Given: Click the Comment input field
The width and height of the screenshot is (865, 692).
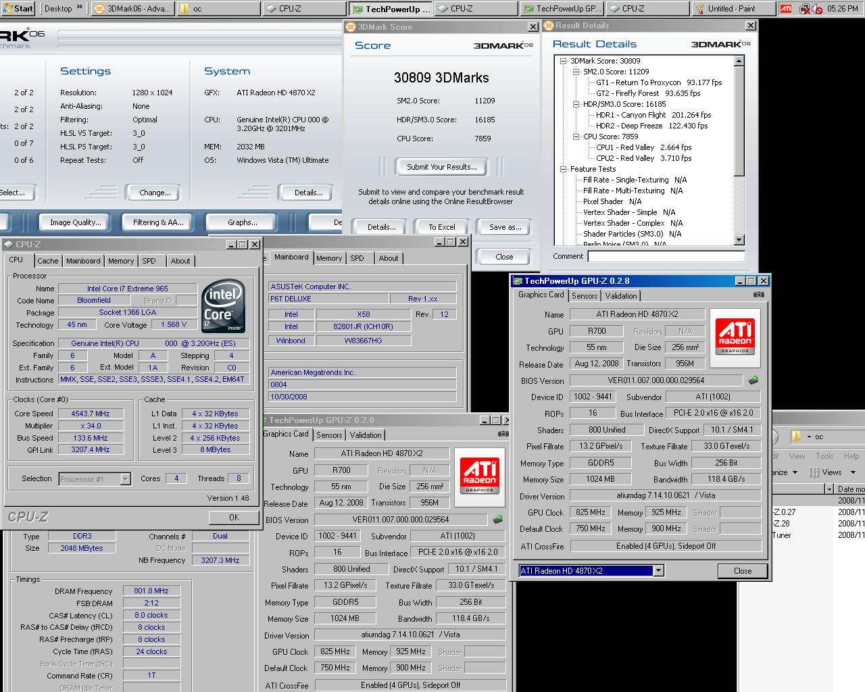Looking at the screenshot, I should pos(666,256).
